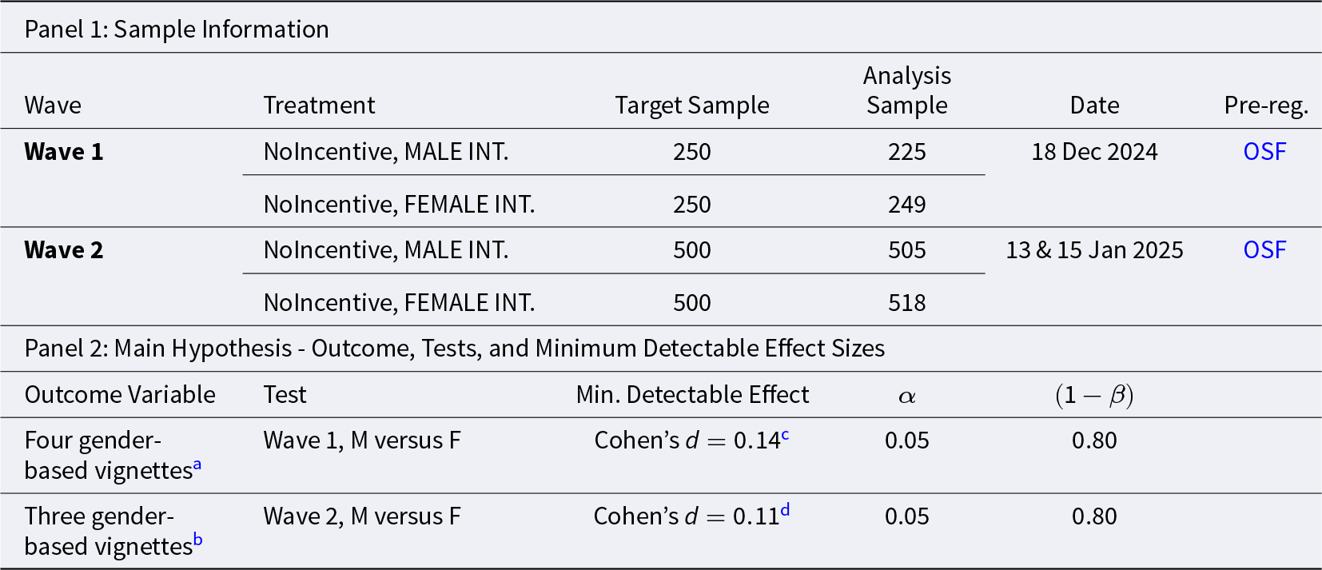
Task: Select the bold Wave 2 row label
Action: click(64, 250)
